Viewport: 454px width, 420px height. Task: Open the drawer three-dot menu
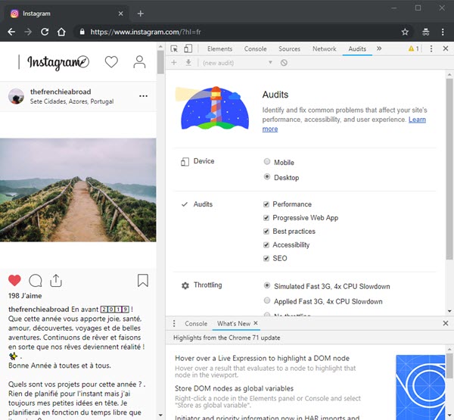coord(174,323)
